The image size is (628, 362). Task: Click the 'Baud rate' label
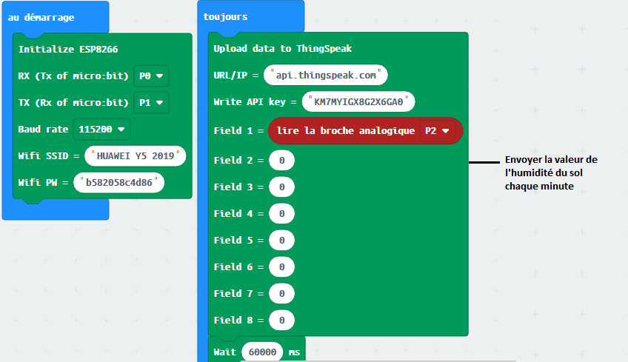pyautogui.click(x=43, y=130)
